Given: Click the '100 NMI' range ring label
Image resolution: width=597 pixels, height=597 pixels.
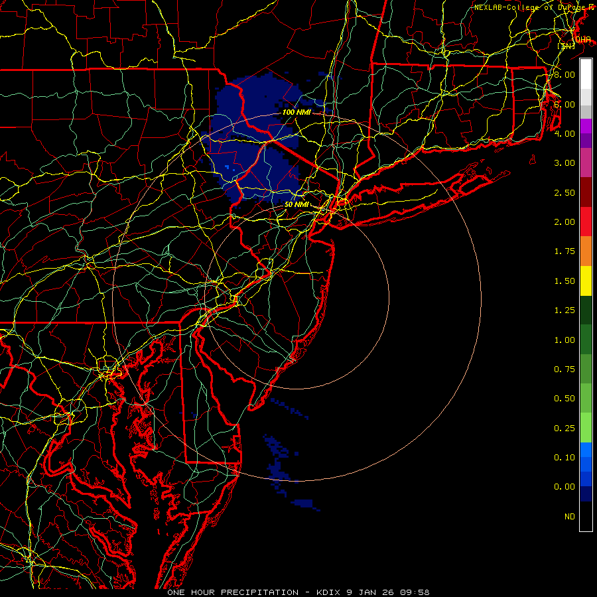Looking at the screenshot, I should click(x=297, y=112).
